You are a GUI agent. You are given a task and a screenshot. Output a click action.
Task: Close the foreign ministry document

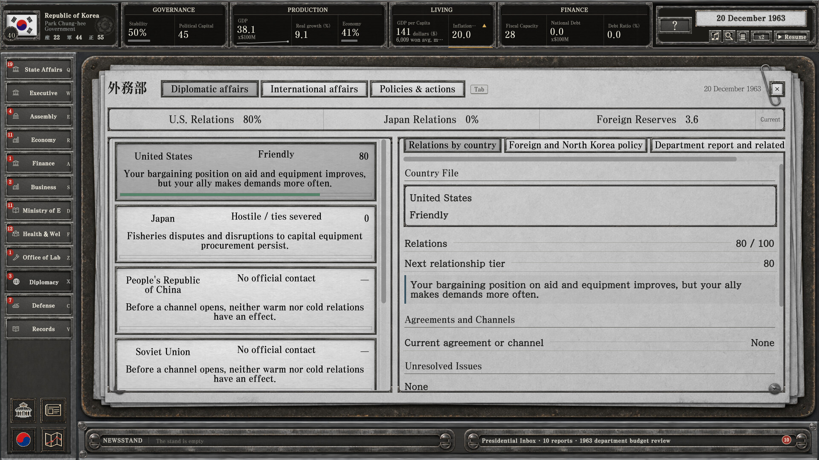pyautogui.click(x=777, y=89)
